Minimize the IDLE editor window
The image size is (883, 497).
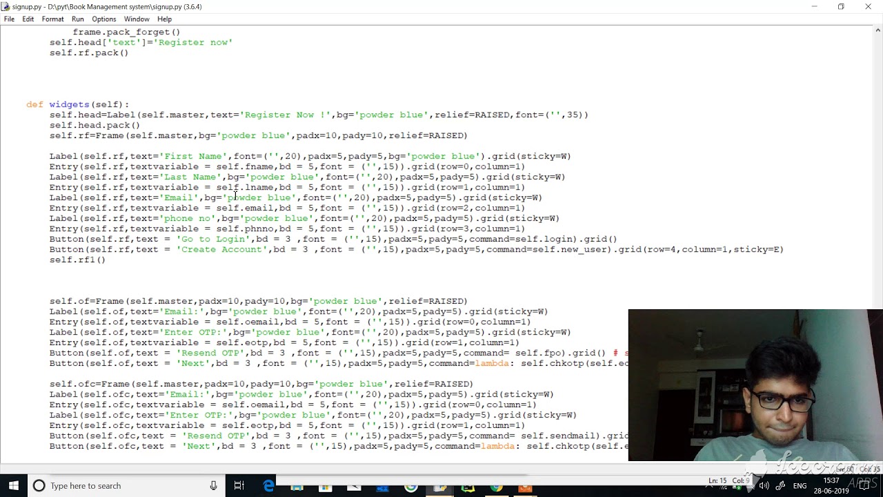tap(814, 7)
